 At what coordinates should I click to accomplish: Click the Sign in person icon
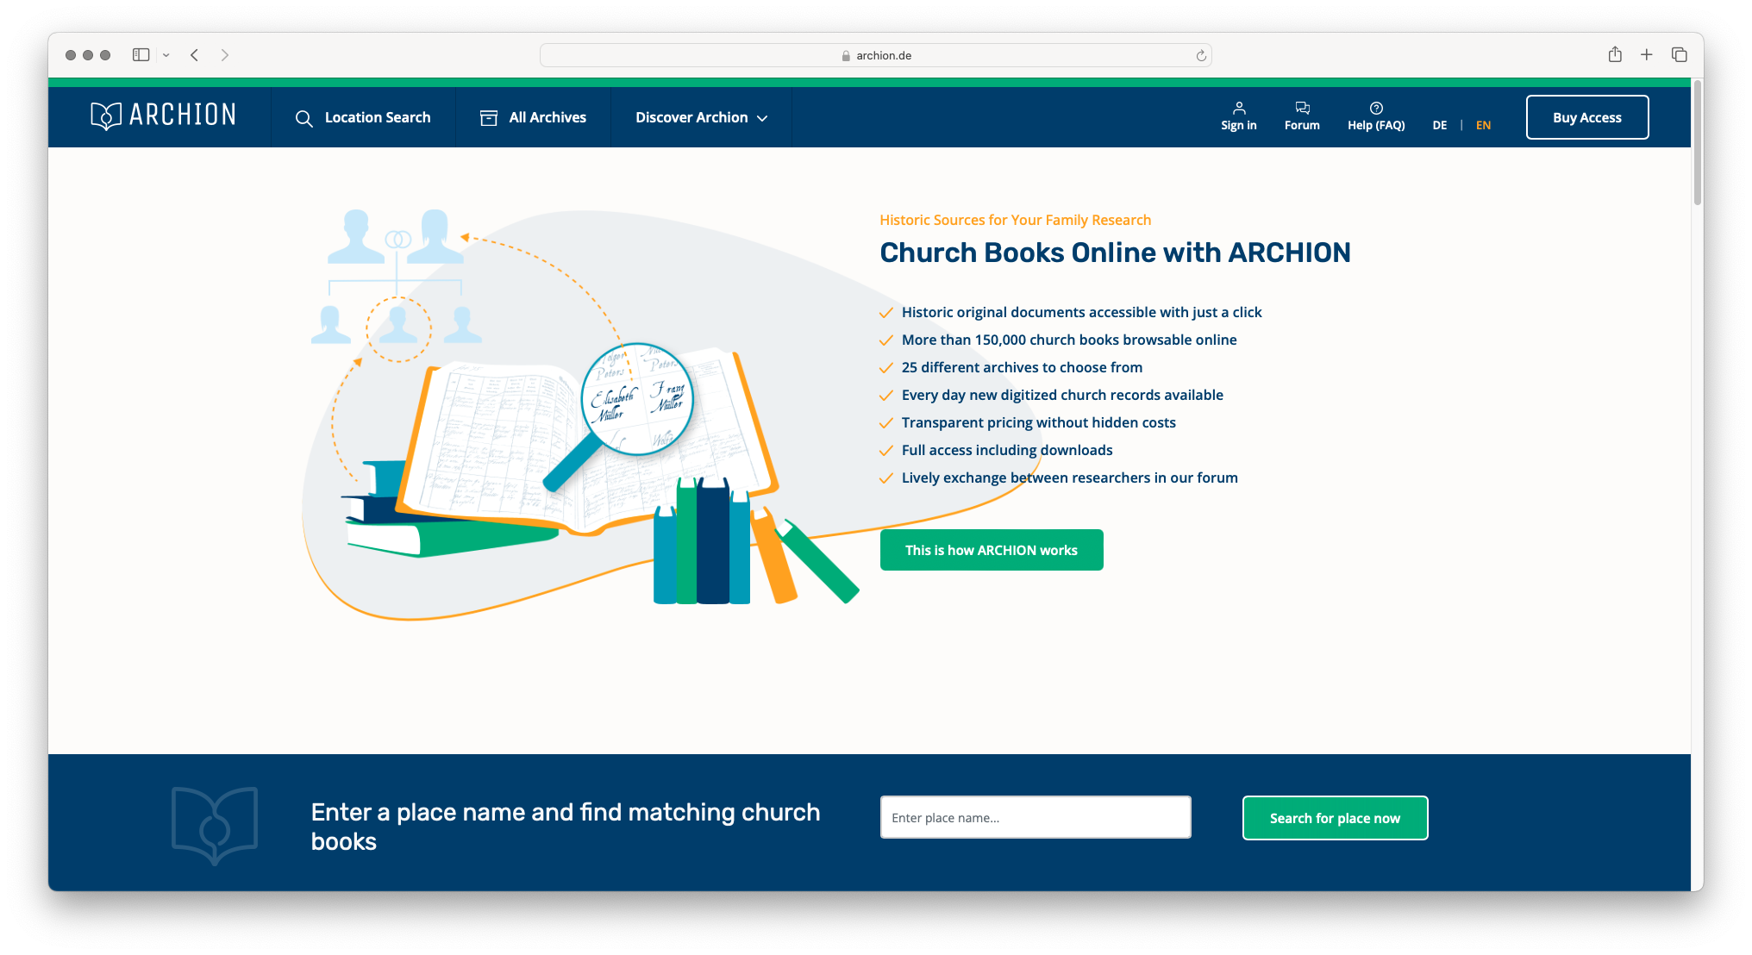1239,108
